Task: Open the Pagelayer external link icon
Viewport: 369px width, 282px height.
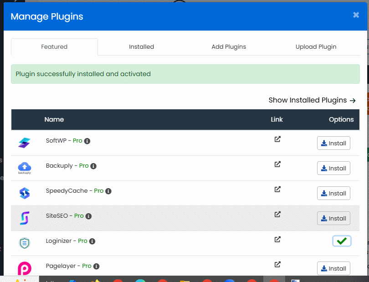Action: pos(277,264)
